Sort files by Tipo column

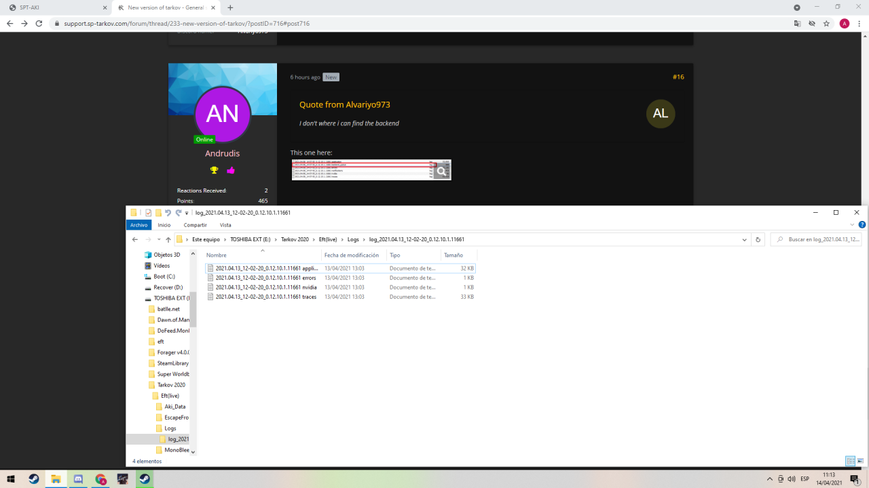coord(413,255)
